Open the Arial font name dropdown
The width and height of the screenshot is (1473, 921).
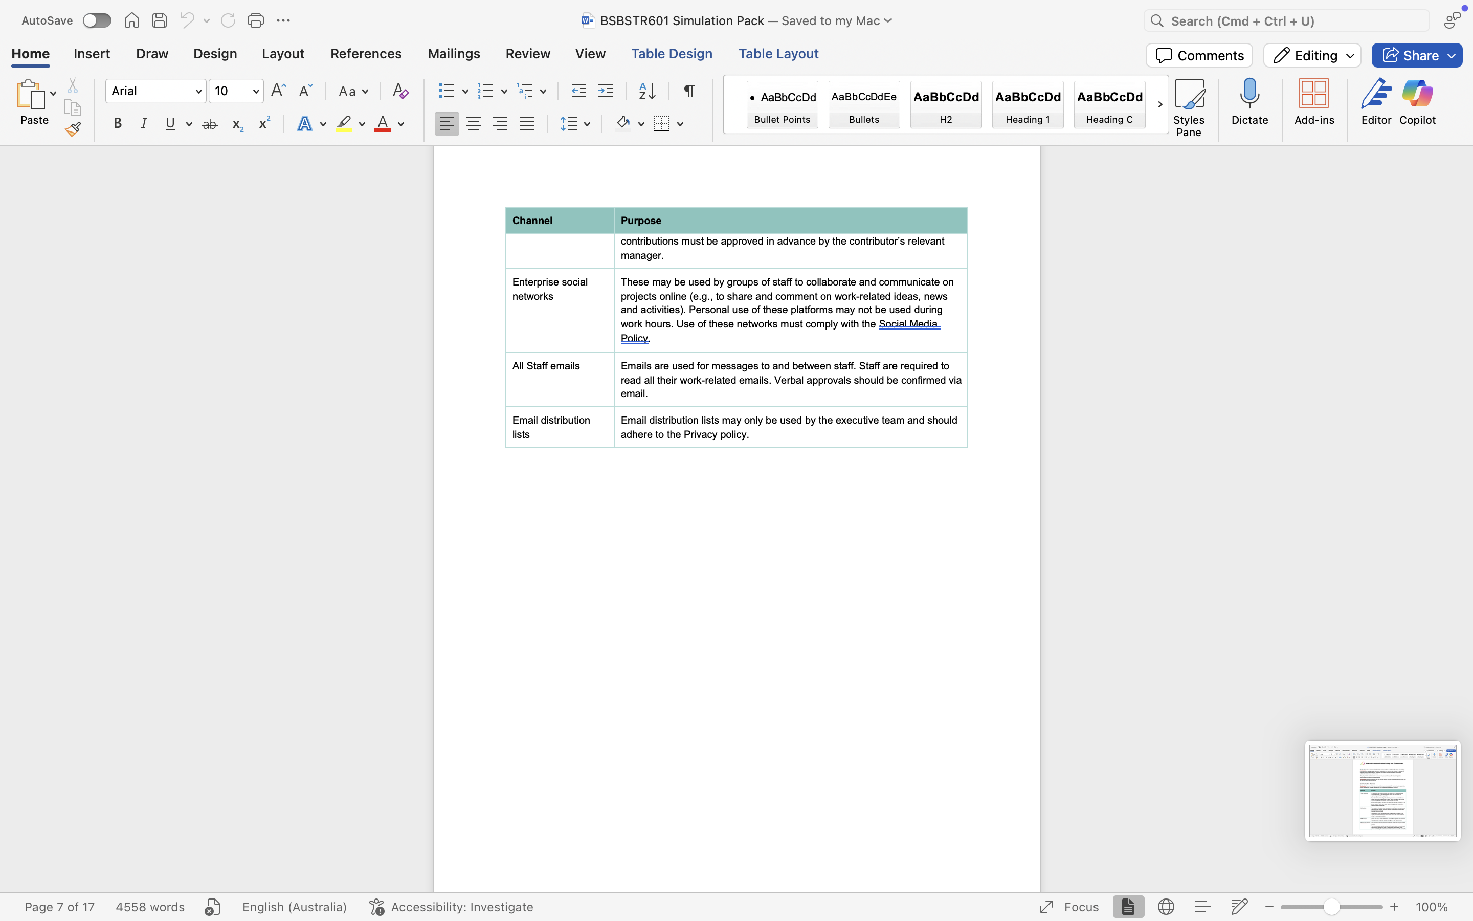(198, 92)
